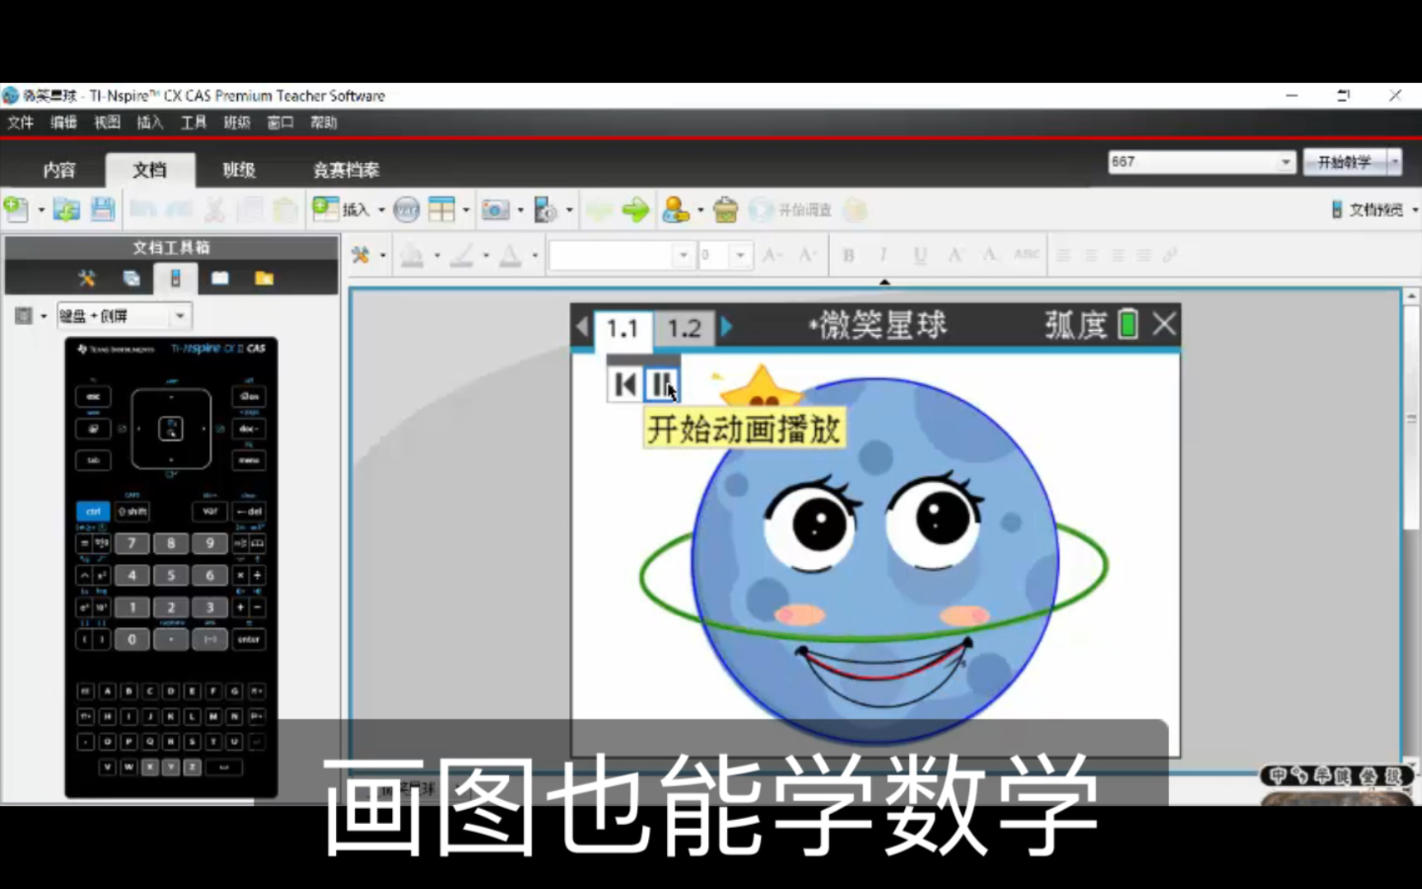Open the 键盘 + 侧屏 dropdown
This screenshot has width=1422, height=889.
[x=181, y=316]
